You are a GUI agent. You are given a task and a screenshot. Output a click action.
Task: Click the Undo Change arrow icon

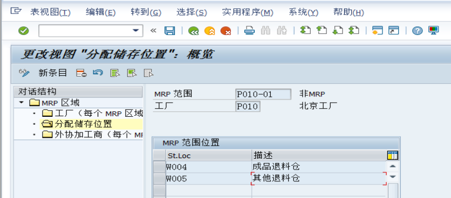(98, 73)
